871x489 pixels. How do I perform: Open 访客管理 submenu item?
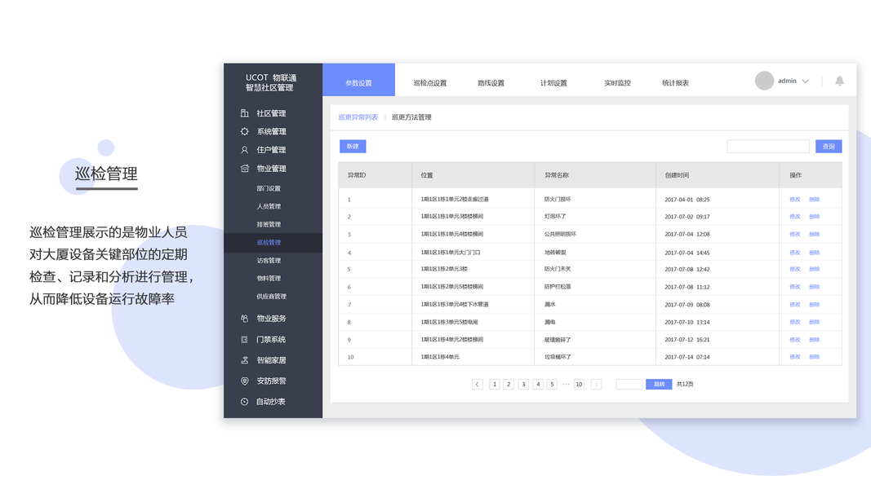pos(269,261)
